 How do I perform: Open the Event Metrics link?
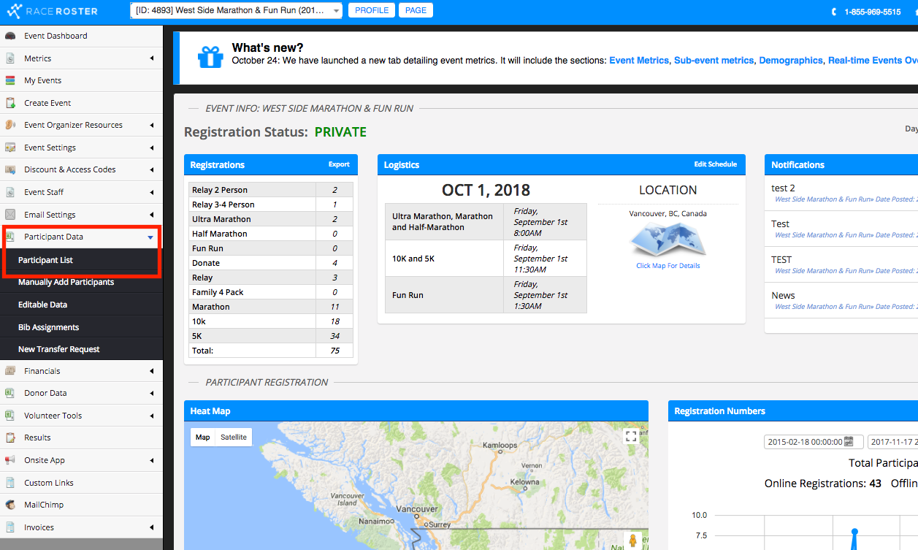coord(639,61)
